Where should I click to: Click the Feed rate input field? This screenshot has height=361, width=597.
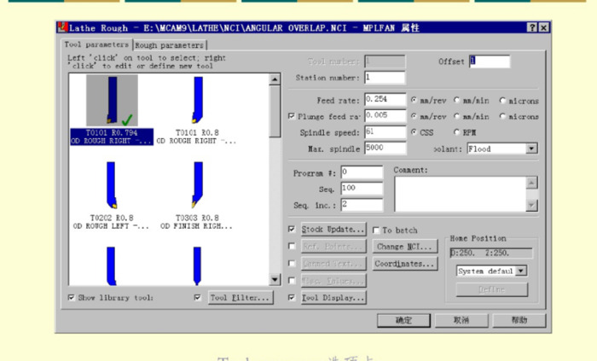385,100
